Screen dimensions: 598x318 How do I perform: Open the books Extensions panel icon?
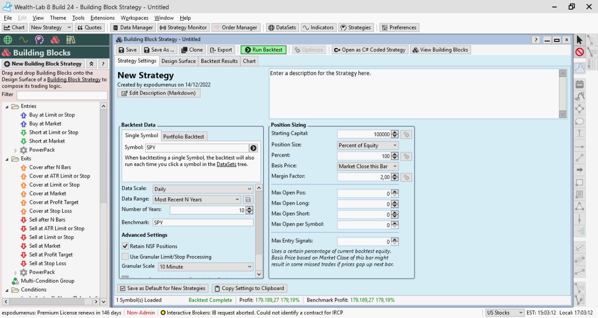click(x=71, y=40)
